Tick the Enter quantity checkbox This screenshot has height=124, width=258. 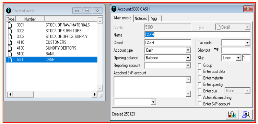pyautogui.click(x=200, y=84)
